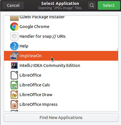Confirm with the green Select button
Screen dimensions: 121x125
click(x=109, y=5)
